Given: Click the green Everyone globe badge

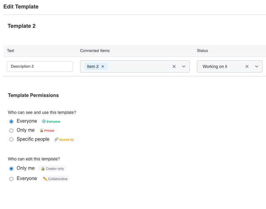Looking at the screenshot, I should (51, 122).
